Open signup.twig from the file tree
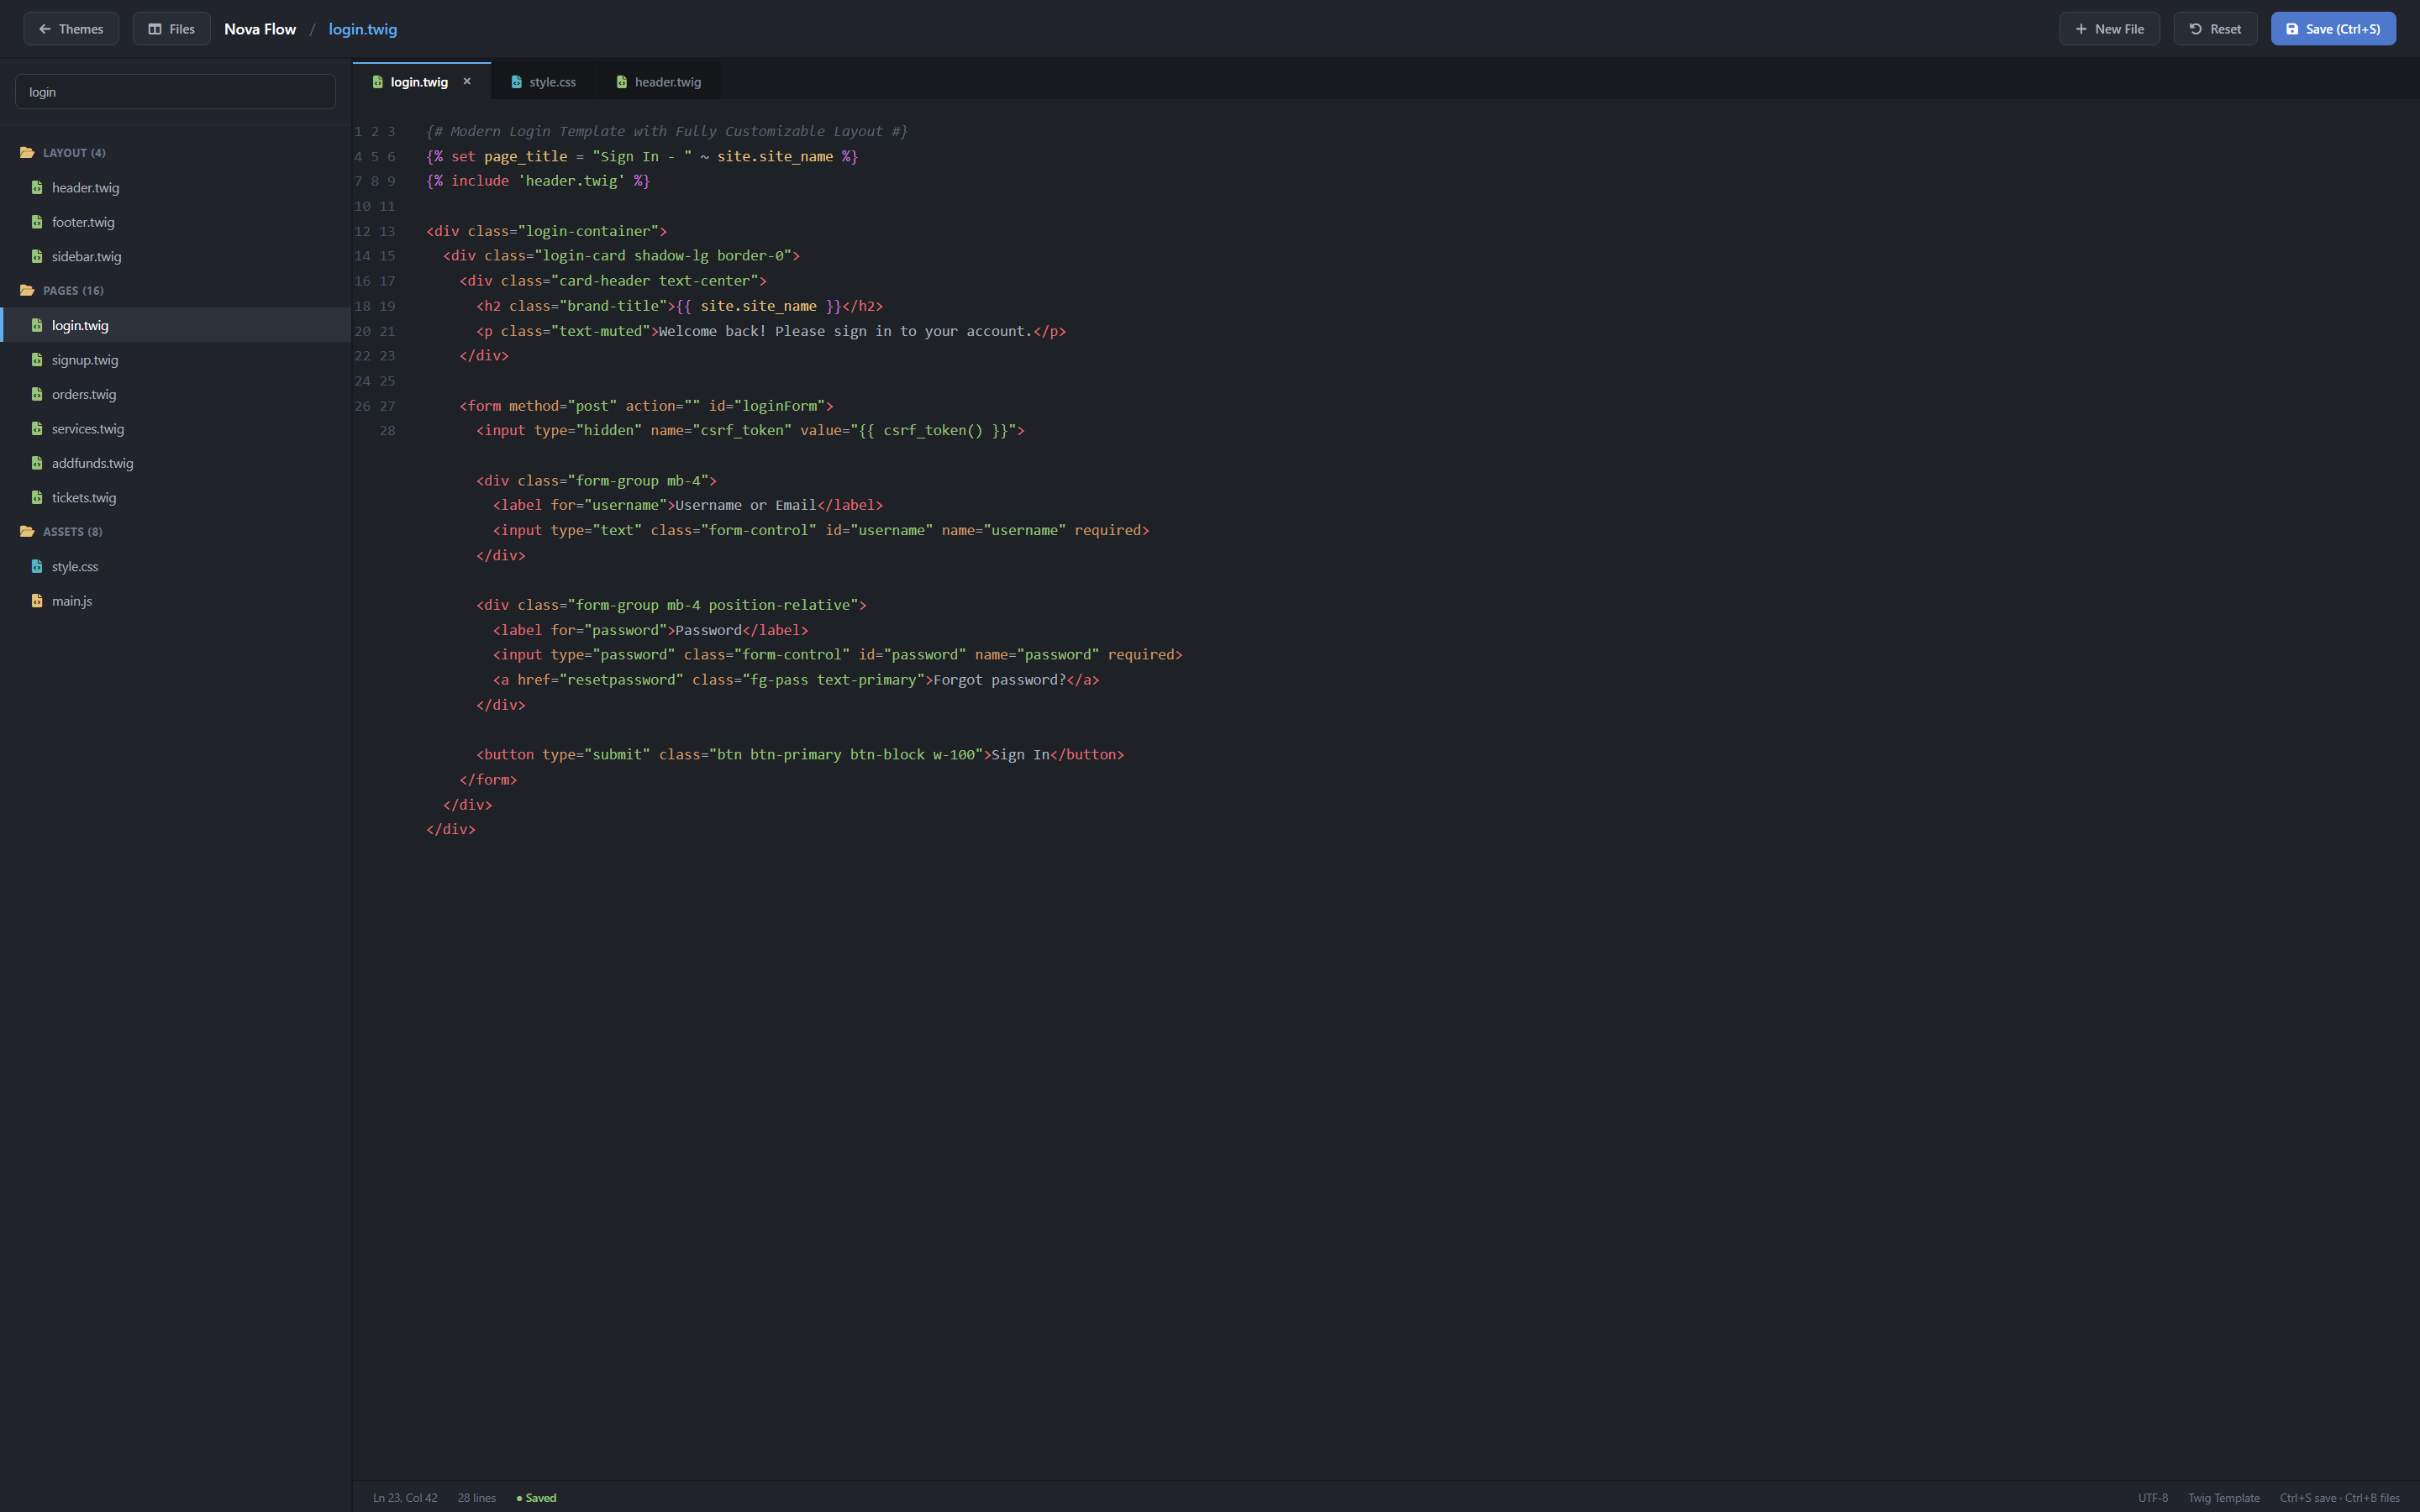The image size is (2420, 1512). pyautogui.click(x=175, y=360)
